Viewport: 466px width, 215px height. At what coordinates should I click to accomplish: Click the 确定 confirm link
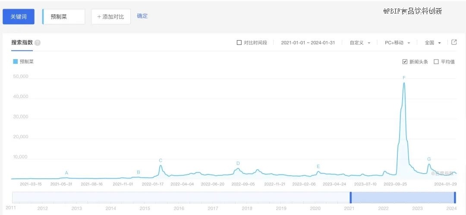point(142,16)
